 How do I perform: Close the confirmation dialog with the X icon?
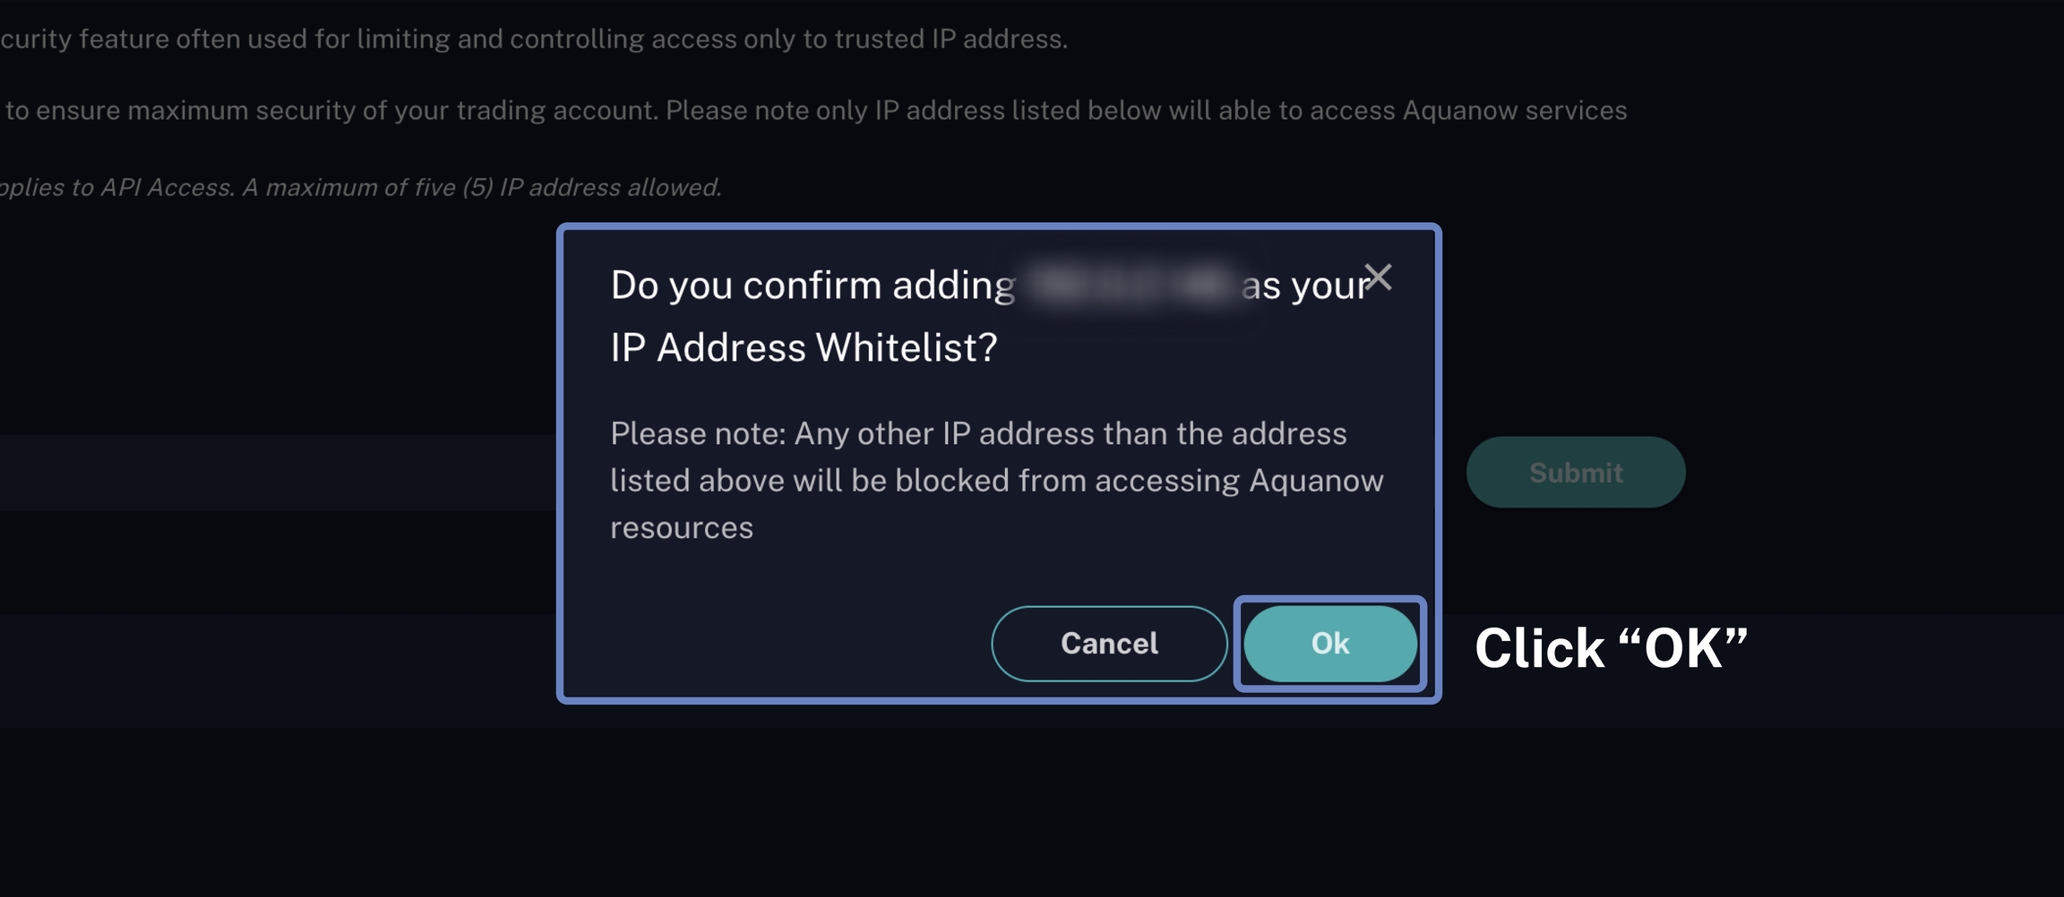[1378, 278]
